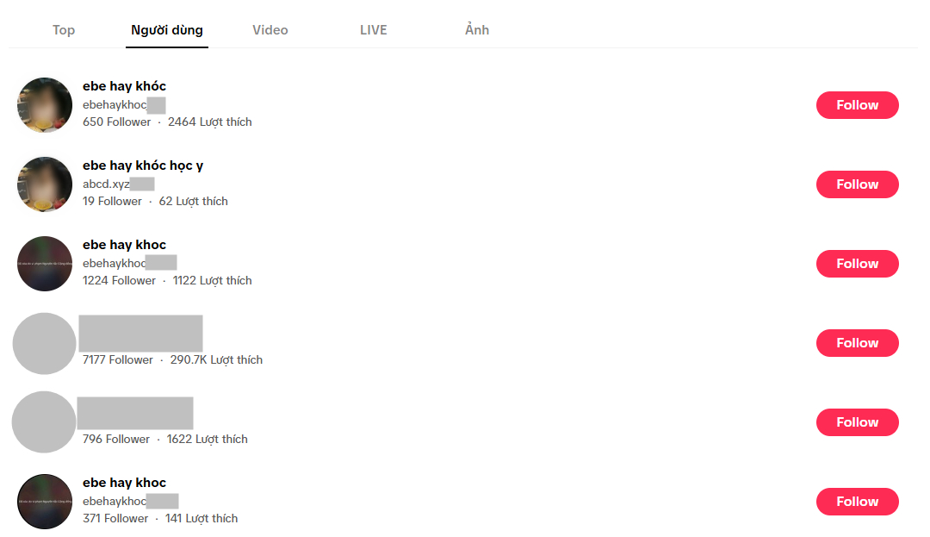Open avatar of account with 371 Followers
930x537 pixels.
point(45,502)
